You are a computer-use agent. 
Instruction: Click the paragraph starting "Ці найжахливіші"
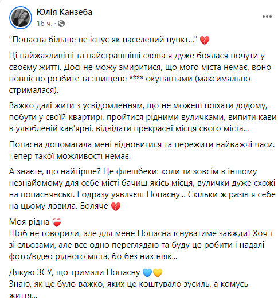(x=140, y=73)
